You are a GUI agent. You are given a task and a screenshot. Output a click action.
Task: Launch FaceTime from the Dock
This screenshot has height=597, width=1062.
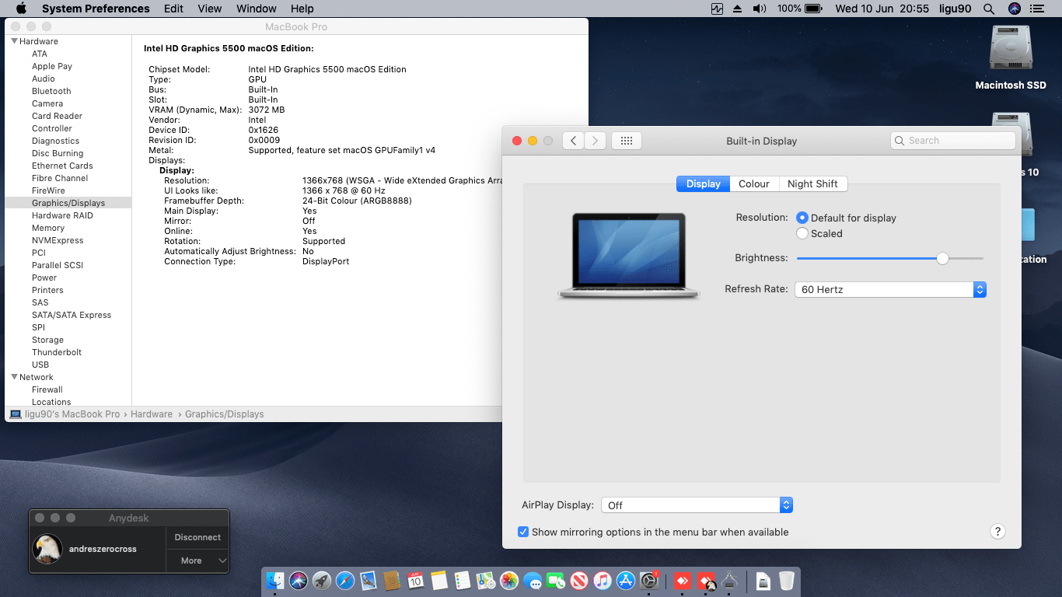[x=555, y=581]
